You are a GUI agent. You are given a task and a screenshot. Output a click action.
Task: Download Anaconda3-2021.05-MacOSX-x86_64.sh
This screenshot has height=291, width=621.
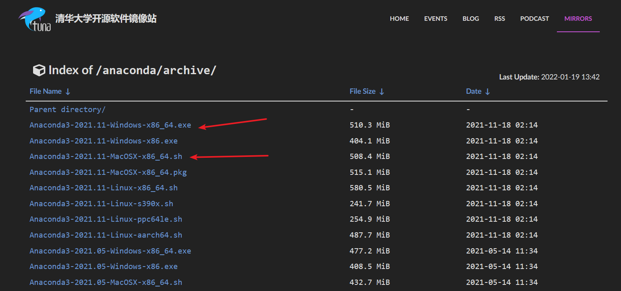106,282
